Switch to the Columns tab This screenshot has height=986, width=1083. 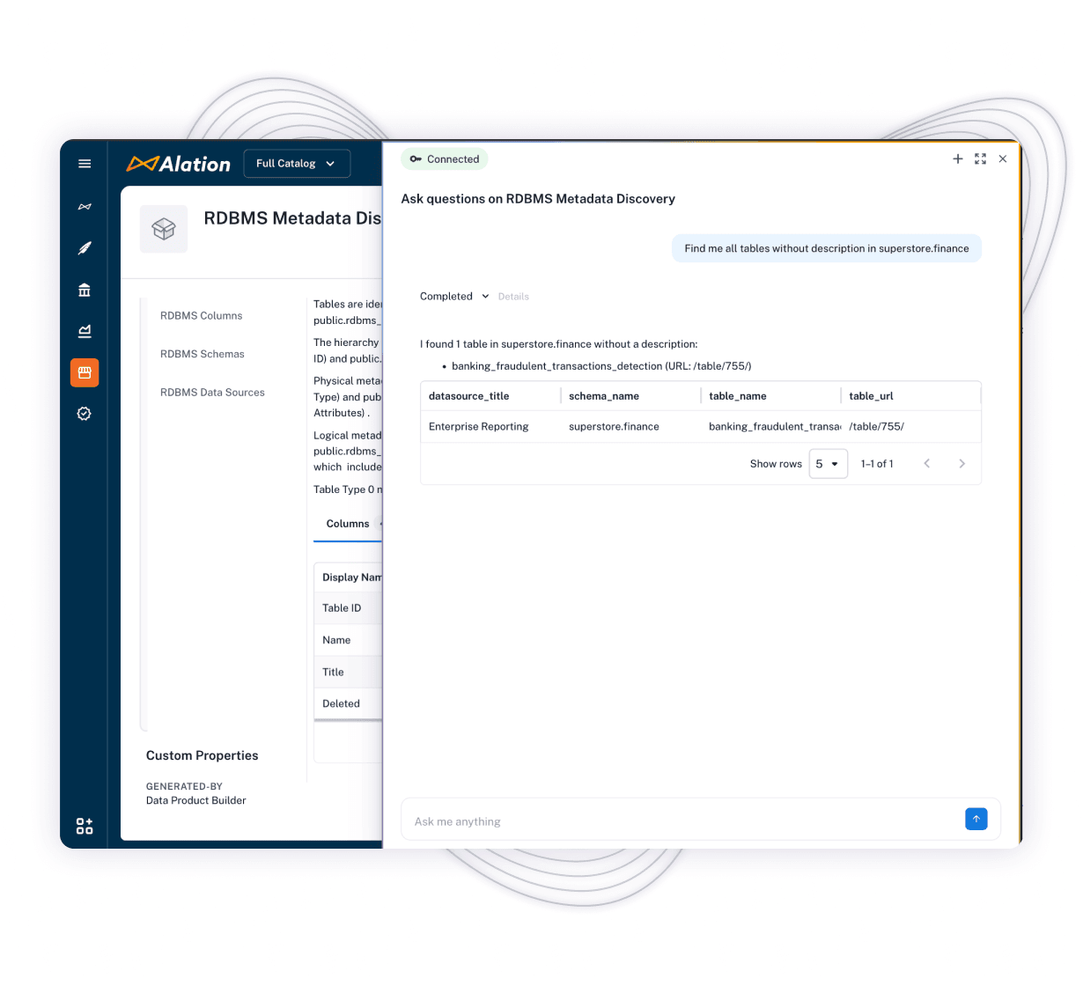pyautogui.click(x=347, y=524)
